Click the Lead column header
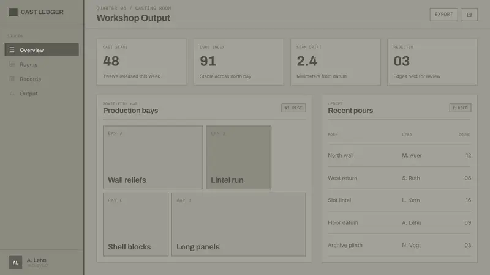Image resolution: width=490 pixels, height=275 pixels. tap(407, 134)
